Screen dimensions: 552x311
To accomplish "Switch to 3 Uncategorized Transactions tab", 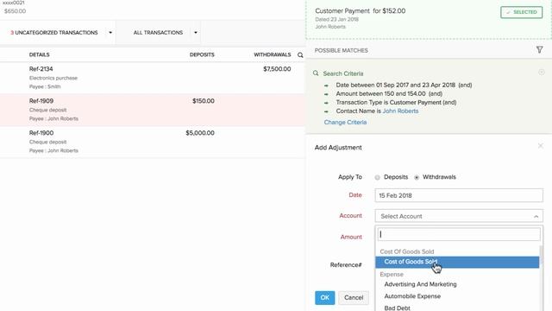I will tap(53, 33).
